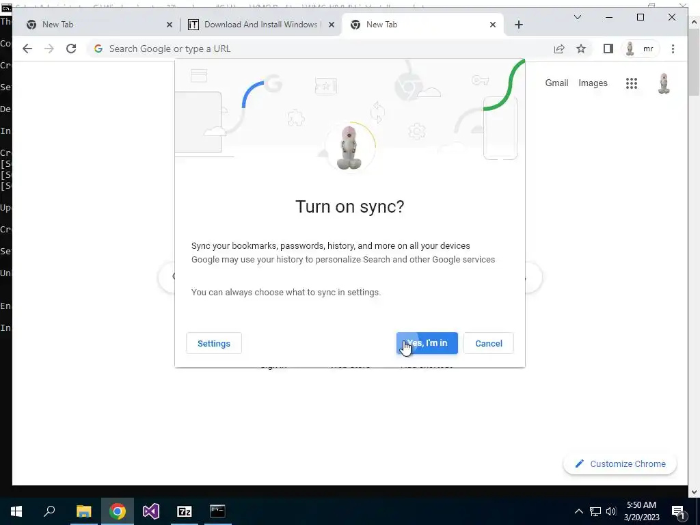
Task: Click the network tray icon
Action: (x=595, y=511)
